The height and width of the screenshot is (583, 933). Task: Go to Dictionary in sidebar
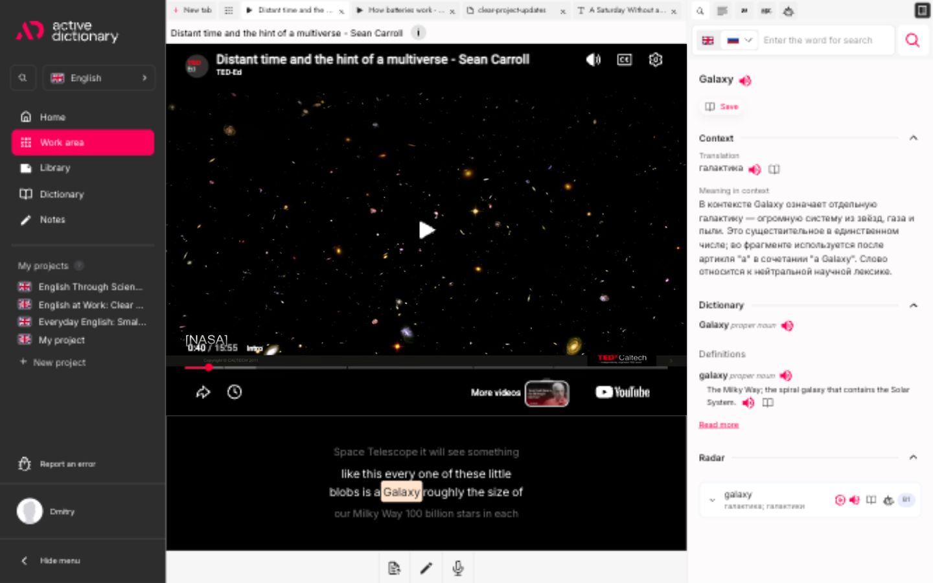(x=83, y=194)
